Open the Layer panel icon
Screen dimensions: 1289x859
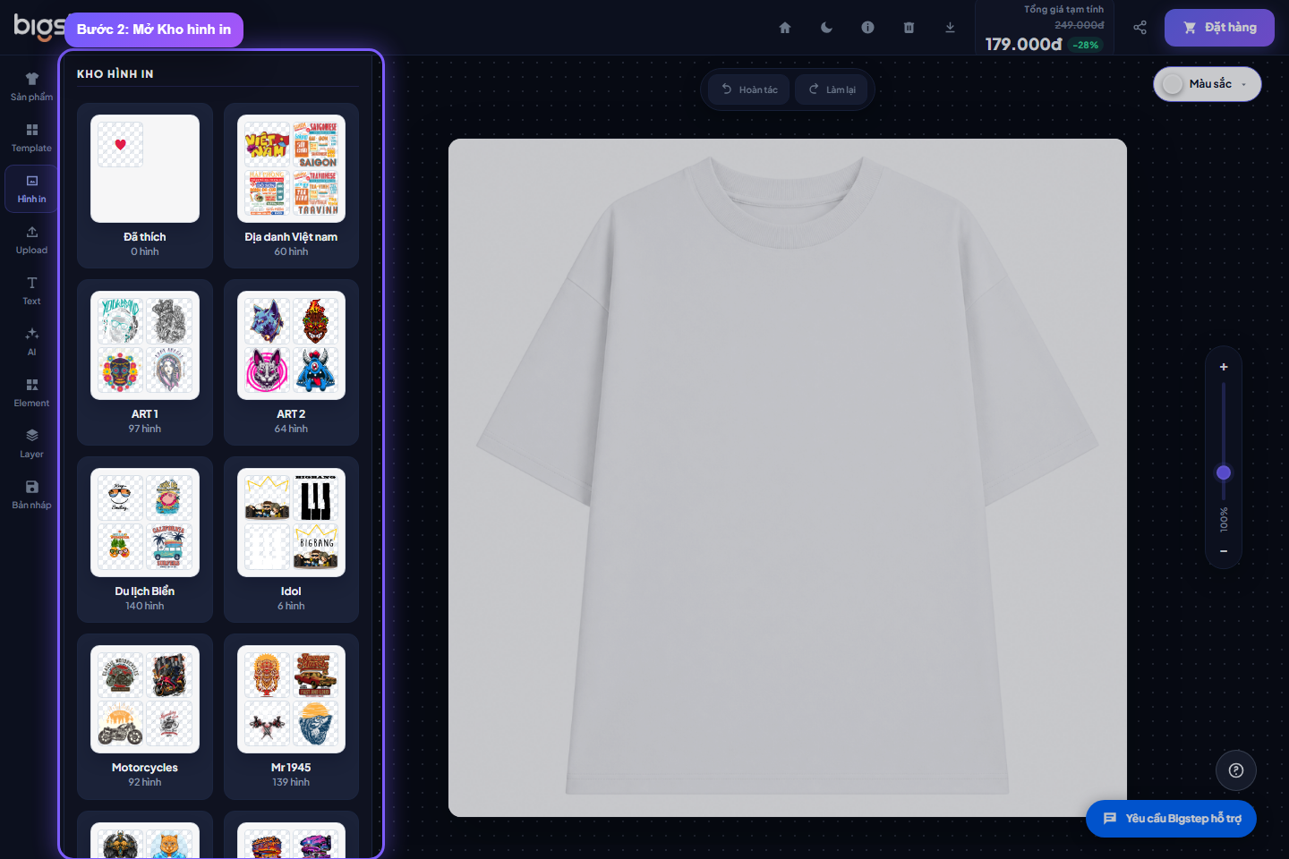[31, 443]
